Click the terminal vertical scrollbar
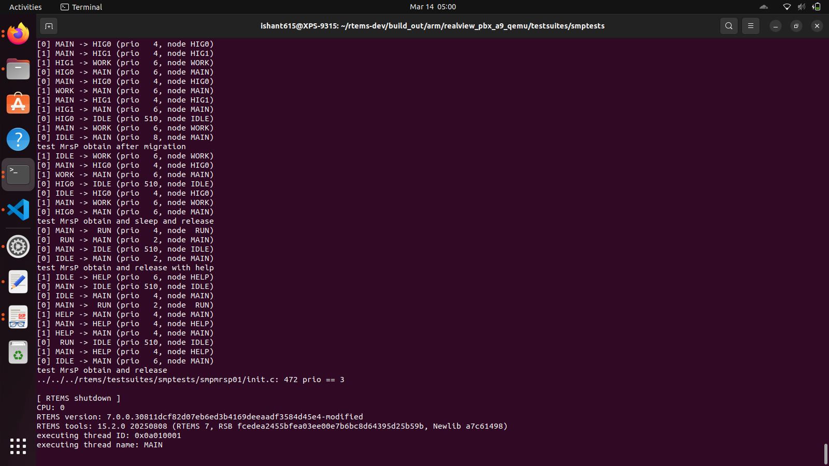 (x=825, y=454)
